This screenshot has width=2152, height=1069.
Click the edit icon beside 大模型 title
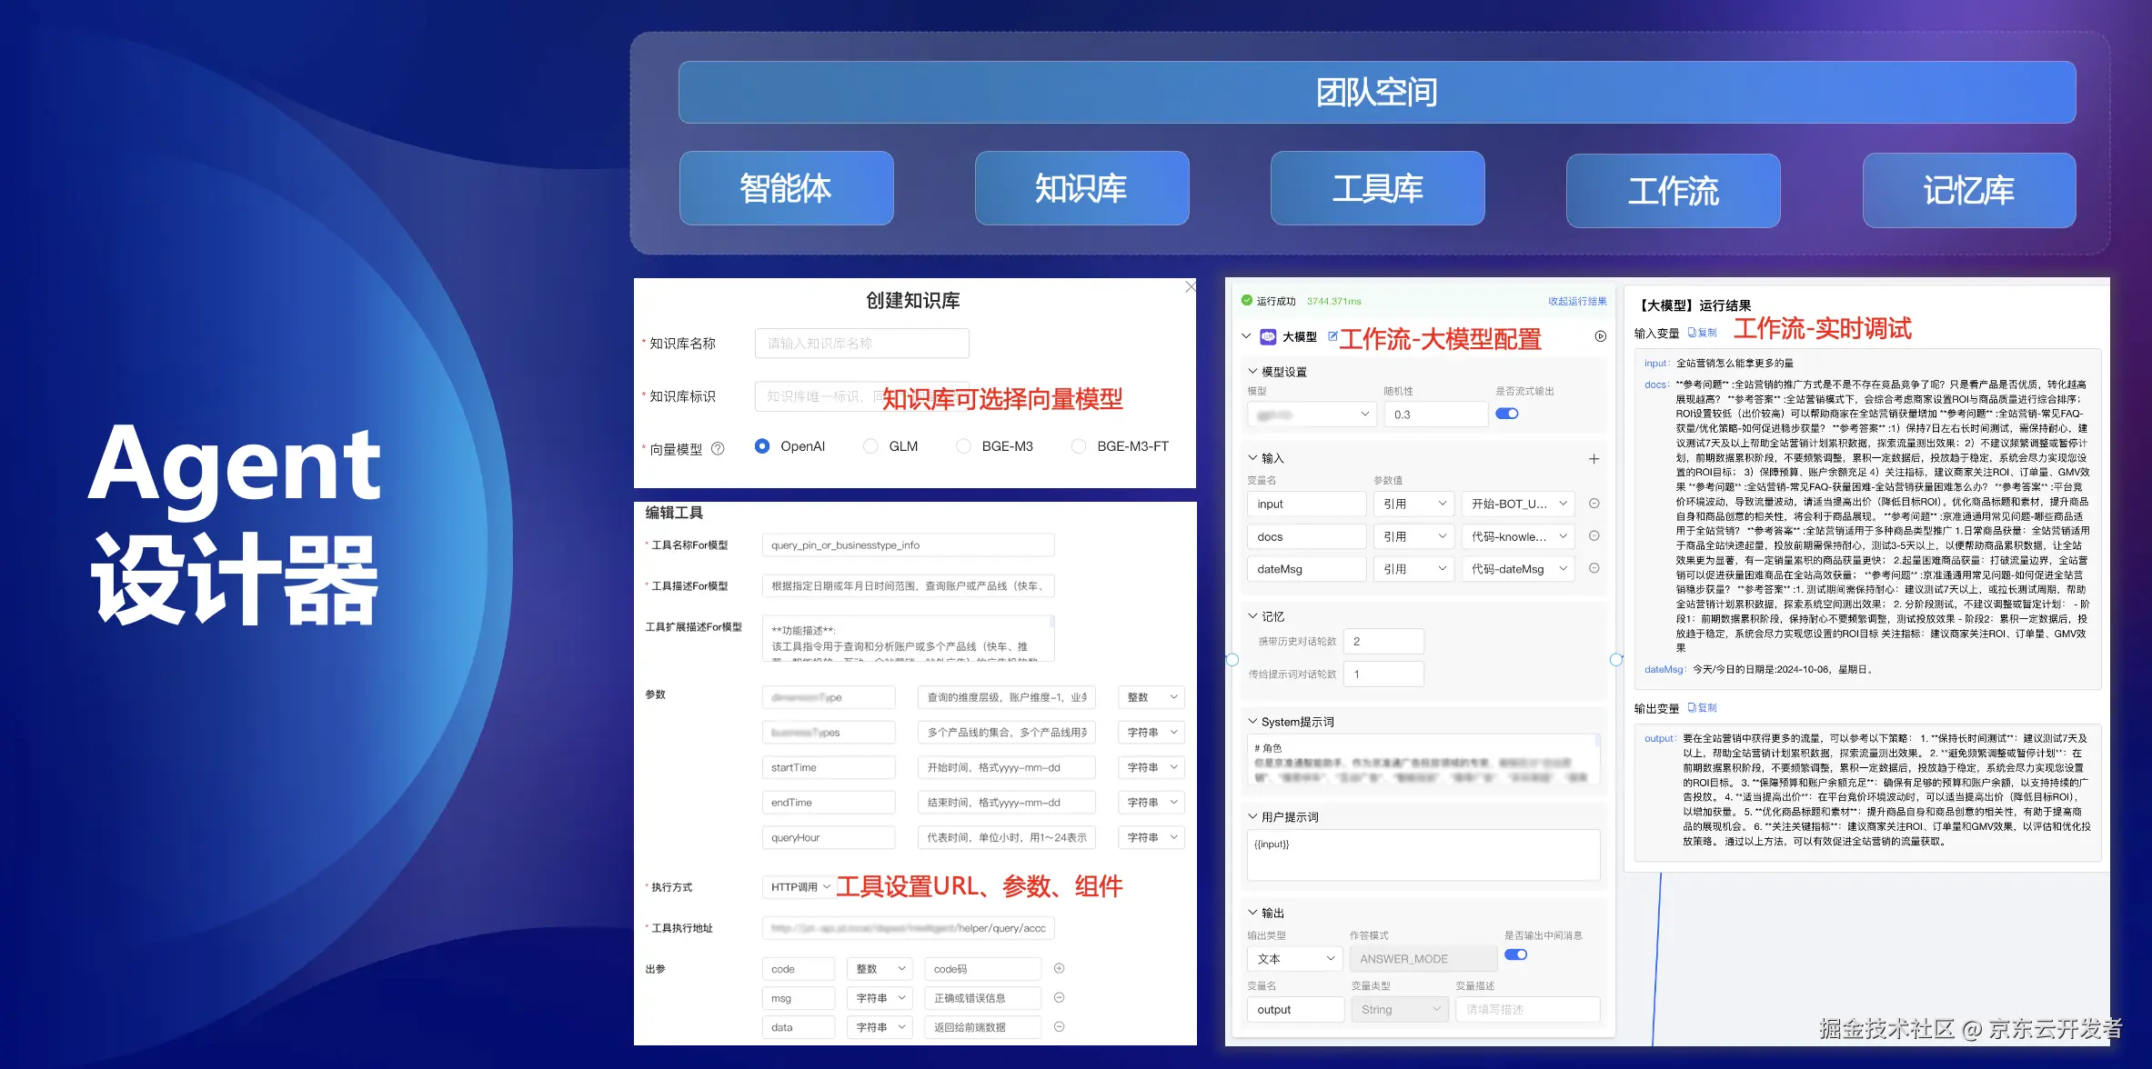pyautogui.click(x=1332, y=336)
